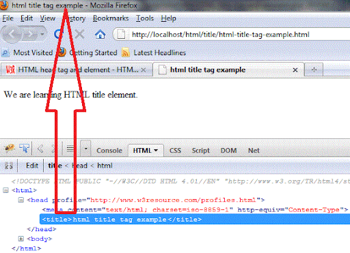Viewport: 350px width, 253px height.
Task: Click the DOCTYPE declaration line
Action: [x=180, y=181]
